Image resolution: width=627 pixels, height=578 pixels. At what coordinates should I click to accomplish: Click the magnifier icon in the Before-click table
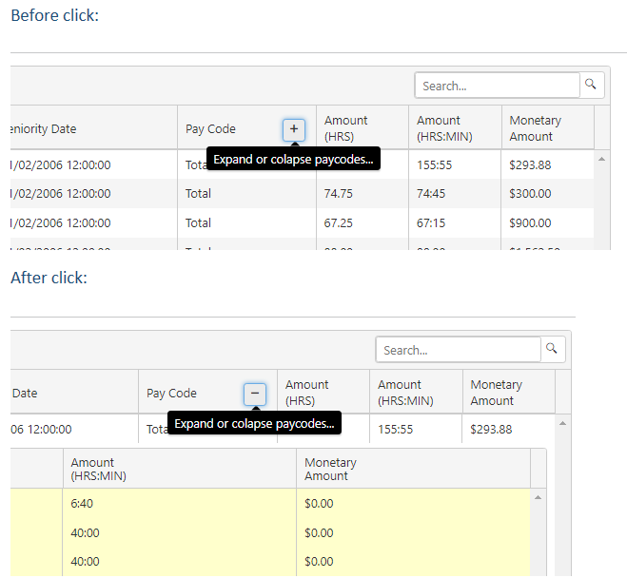point(592,85)
